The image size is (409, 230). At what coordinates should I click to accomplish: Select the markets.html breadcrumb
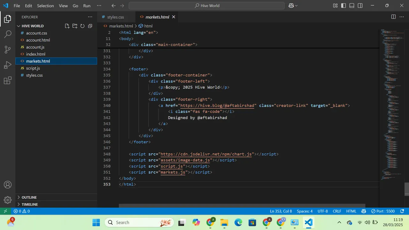[118, 26]
